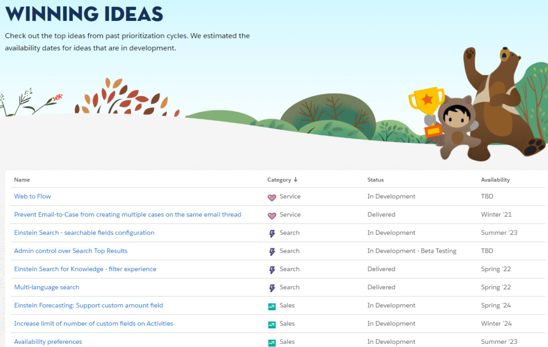
Task: Sort ideas by the Status column header
Action: coord(376,180)
